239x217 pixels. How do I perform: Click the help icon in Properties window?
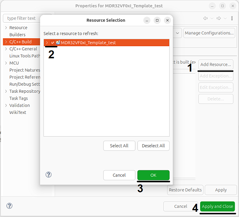click(10, 206)
